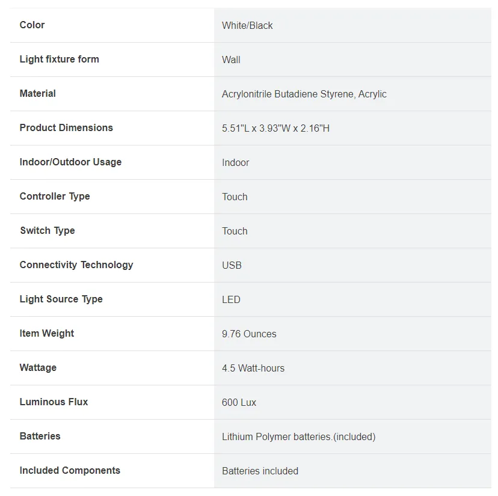Select the USB connectivity value

pyautogui.click(x=232, y=265)
